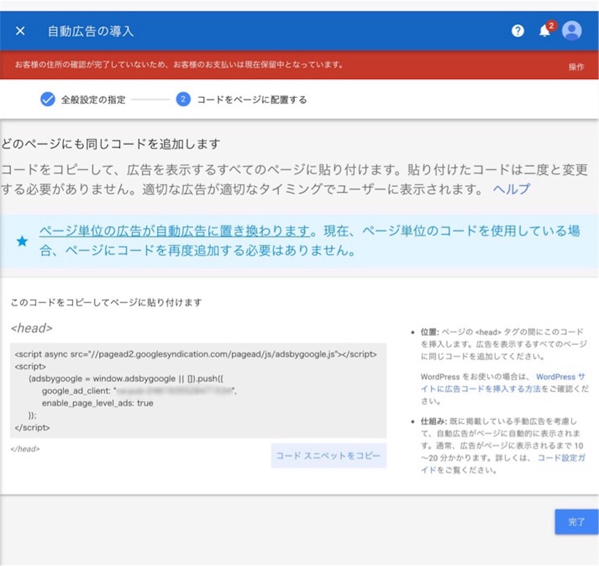Click 操作 in the red warning banner

(x=576, y=67)
